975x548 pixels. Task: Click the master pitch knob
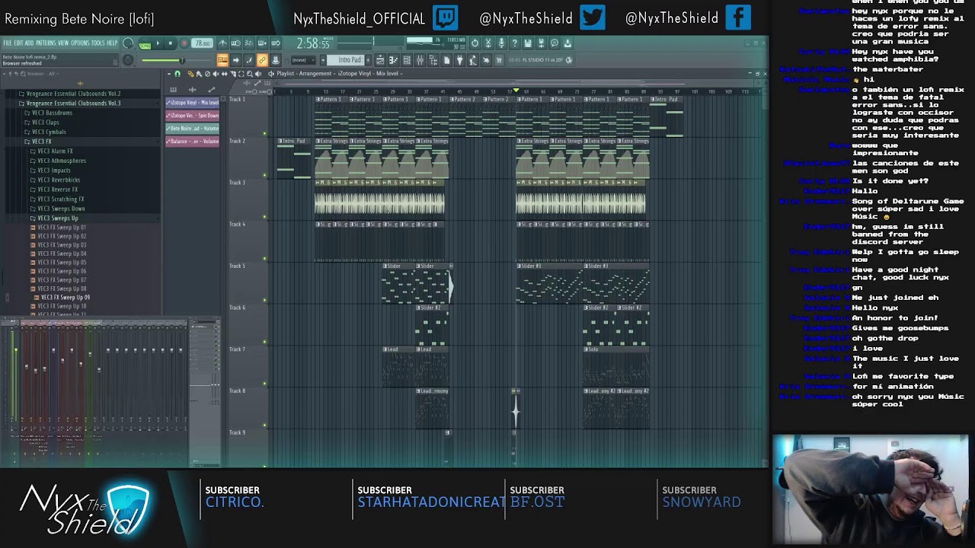pyautogui.click(x=128, y=60)
